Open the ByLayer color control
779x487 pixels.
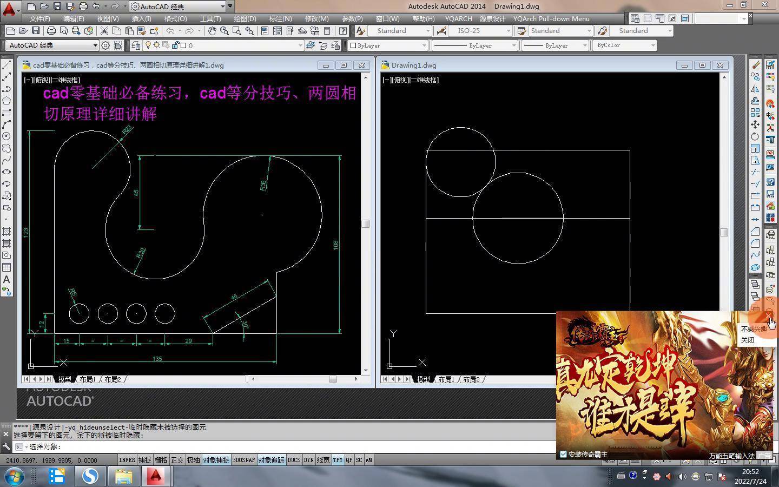tap(387, 45)
